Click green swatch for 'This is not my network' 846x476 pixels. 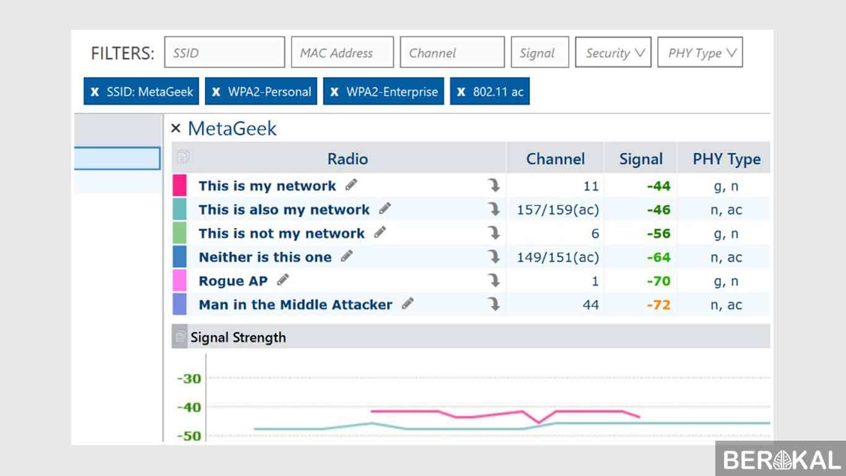click(179, 233)
